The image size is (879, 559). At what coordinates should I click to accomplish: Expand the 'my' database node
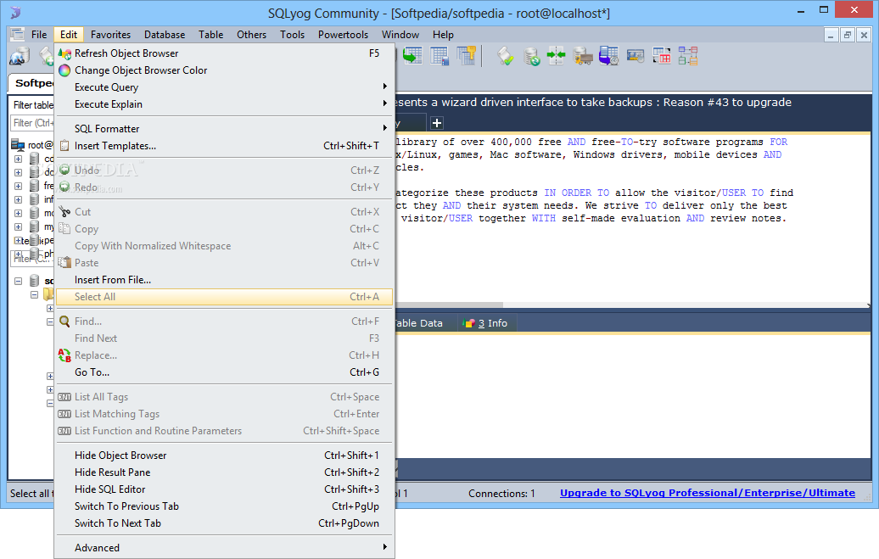tap(19, 226)
